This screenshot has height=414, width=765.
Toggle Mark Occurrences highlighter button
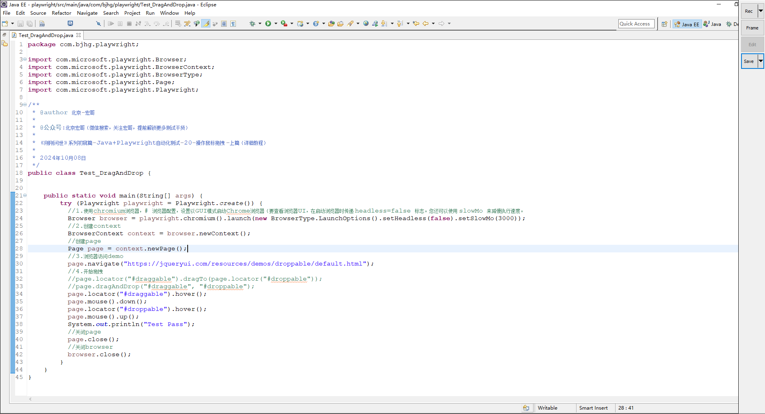(206, 24)
